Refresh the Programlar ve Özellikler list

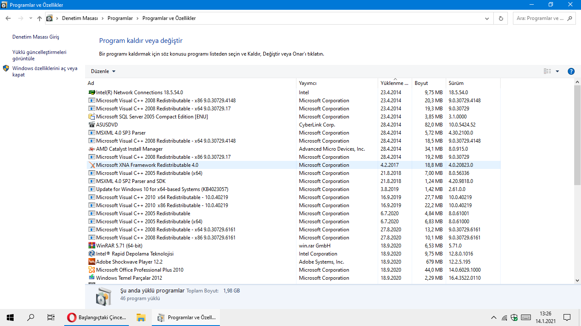tap(501, 18)
